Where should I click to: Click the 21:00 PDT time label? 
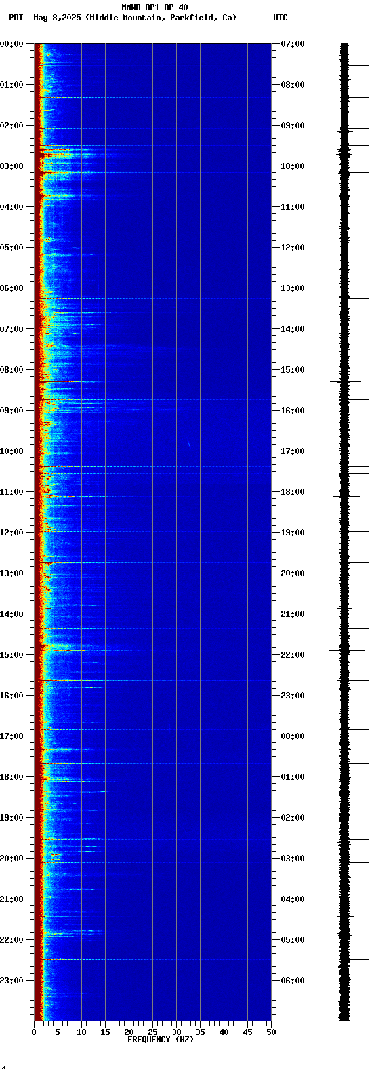click(12, 899)
